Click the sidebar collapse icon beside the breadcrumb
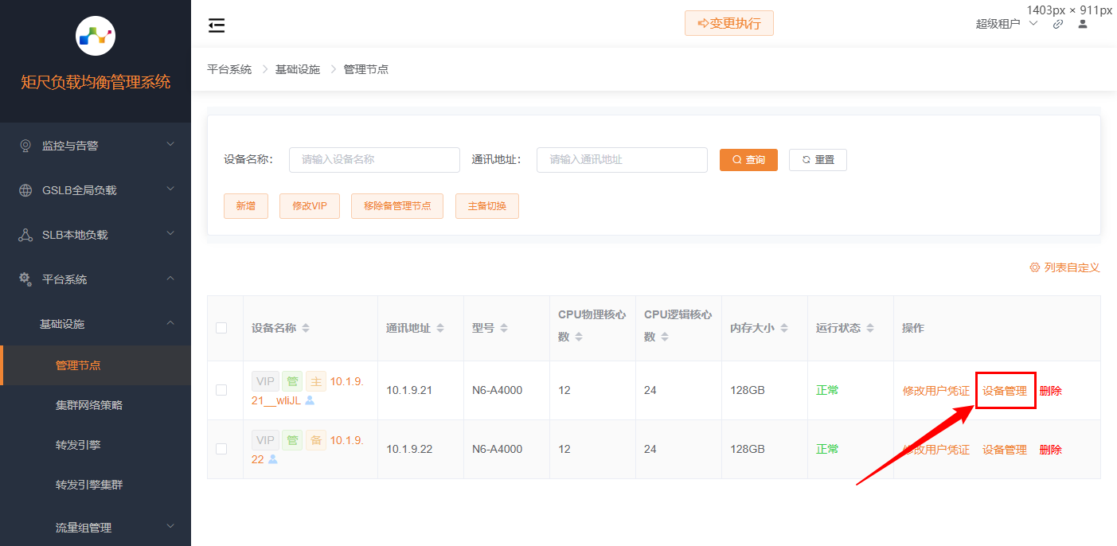 point(216,25)
